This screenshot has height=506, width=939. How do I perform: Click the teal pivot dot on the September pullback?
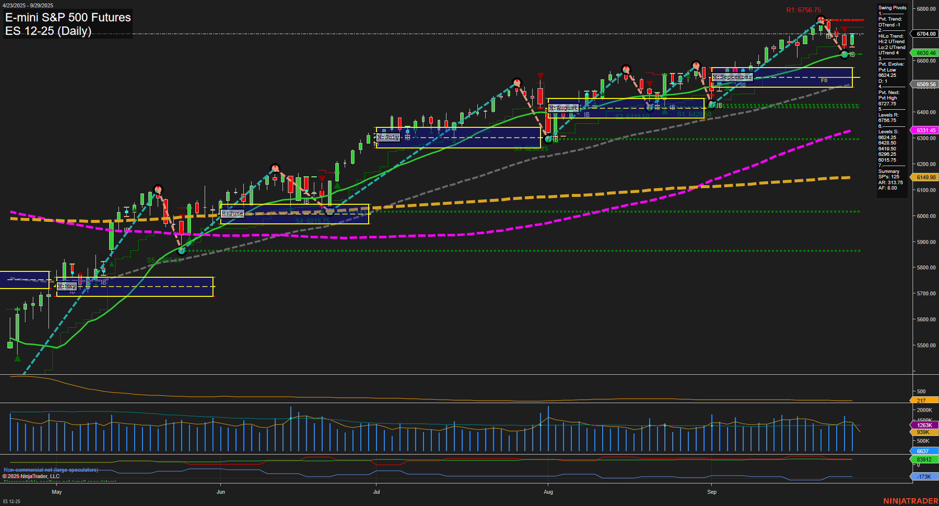845,55
